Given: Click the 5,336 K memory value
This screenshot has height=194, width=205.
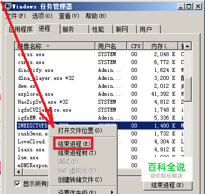Looking at the screenshot, I should pos(165,118).
